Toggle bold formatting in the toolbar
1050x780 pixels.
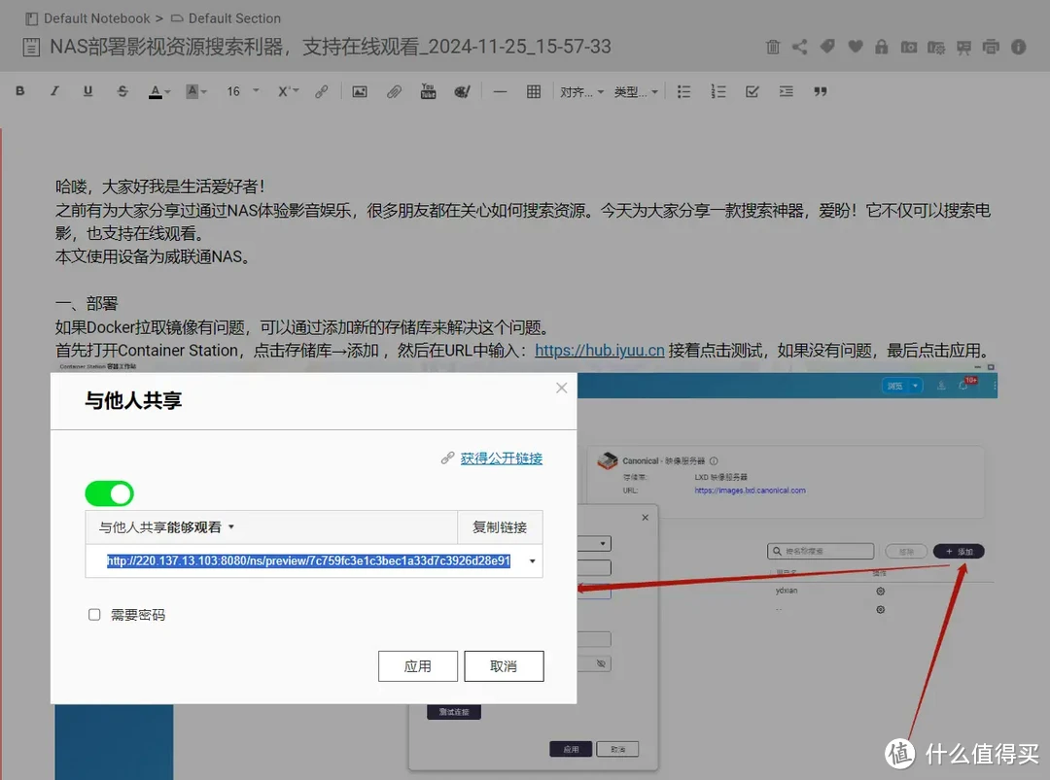pos(19,90)
